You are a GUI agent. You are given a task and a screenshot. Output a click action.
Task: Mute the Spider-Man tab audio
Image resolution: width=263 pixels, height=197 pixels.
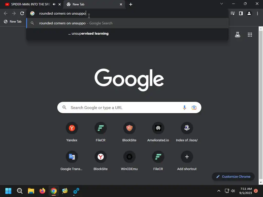point(54,4)
